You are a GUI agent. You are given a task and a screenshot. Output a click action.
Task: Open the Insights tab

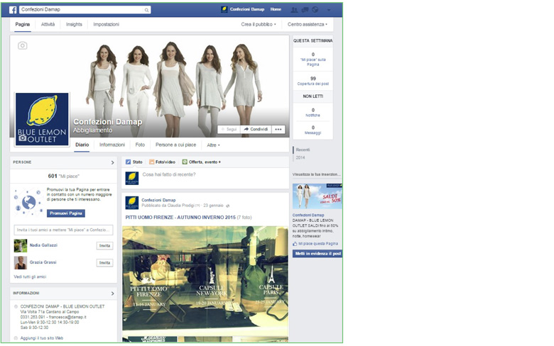click(x=74, y=24)
